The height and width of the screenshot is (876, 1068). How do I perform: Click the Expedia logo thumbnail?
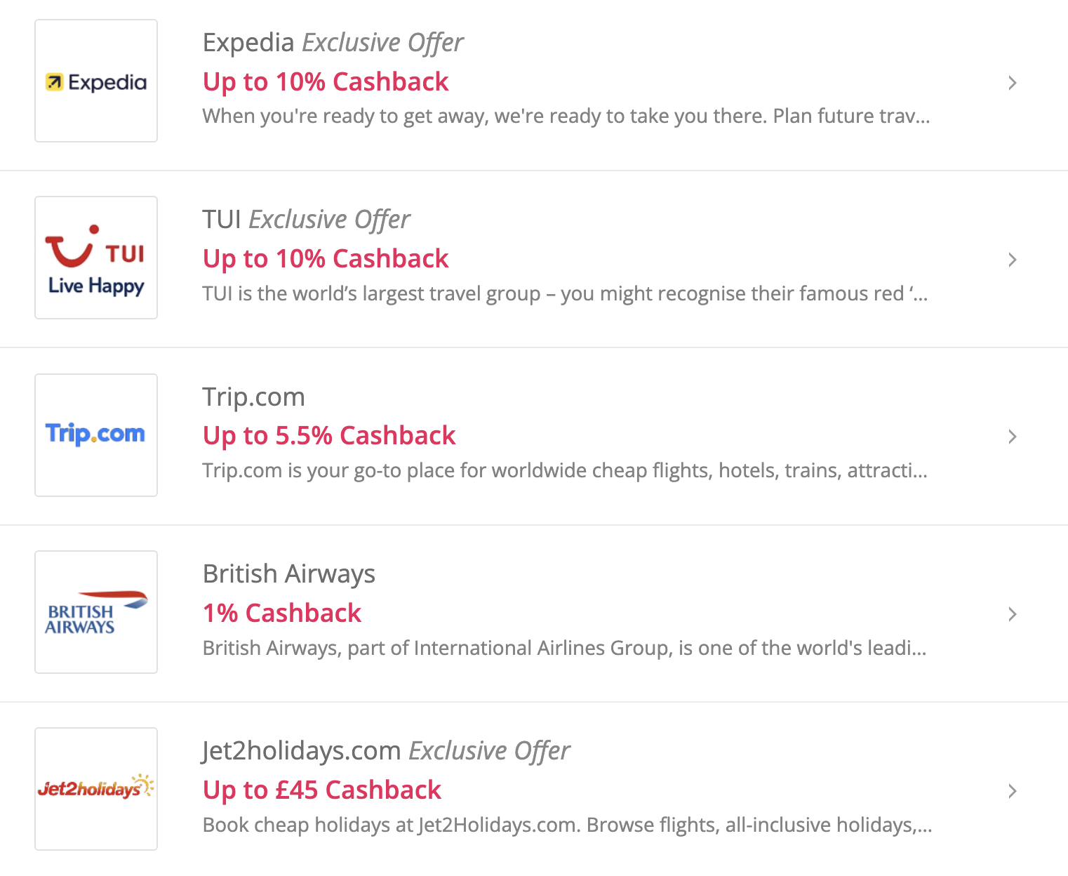pos(96,81)
